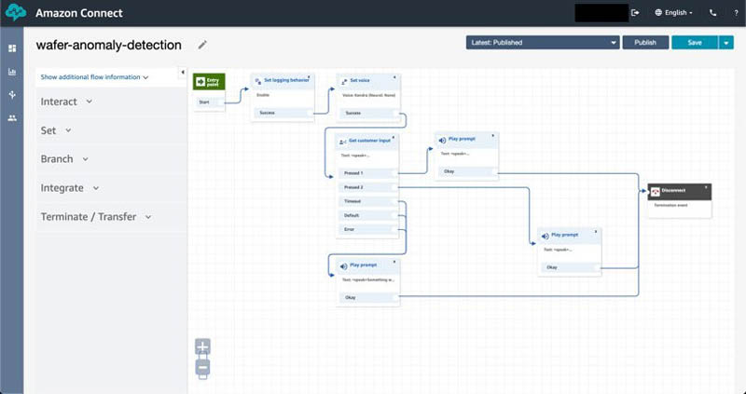Image resolution: width=746 pixels, height=394 pixels.
Task: Click the Get customer input block icon
Action: coord(342,142)
